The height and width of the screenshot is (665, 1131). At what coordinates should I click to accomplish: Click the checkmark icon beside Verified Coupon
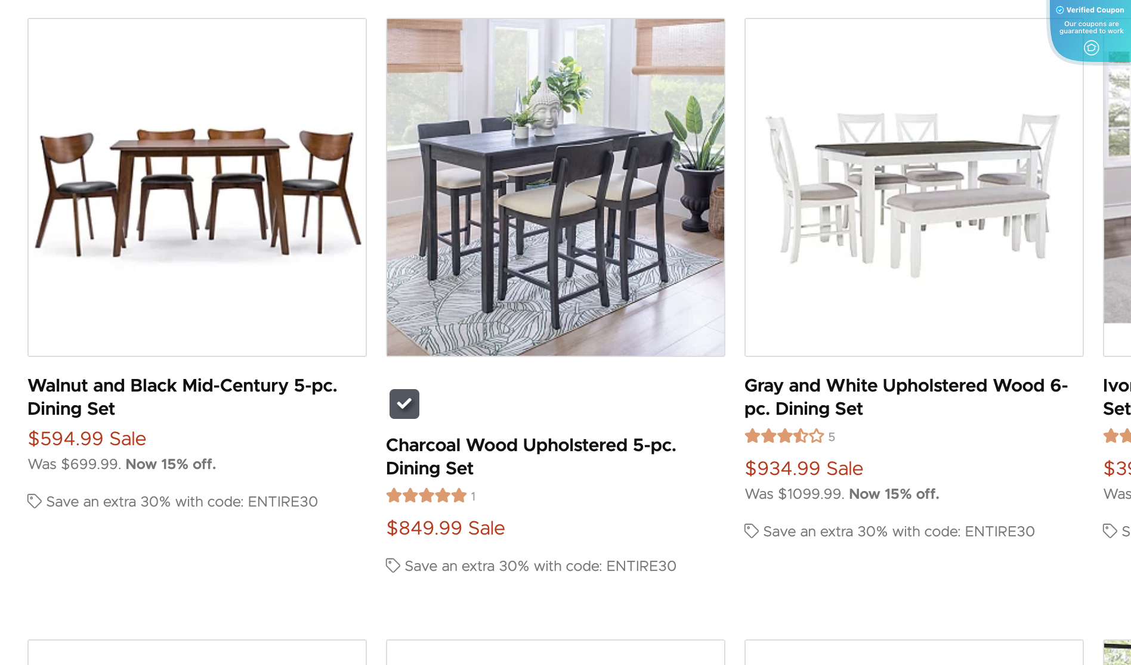[x=1060, y=10]
